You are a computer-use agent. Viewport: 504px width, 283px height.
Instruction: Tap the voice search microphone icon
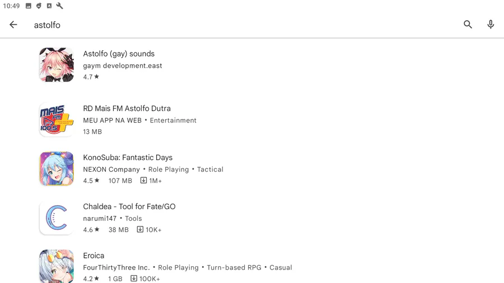coord(491,25)
